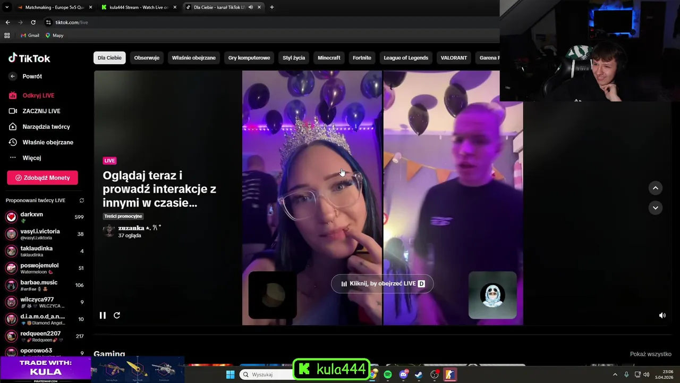Click the red LIVE badge
The image size is (680, 383).
click(x=109, y=161)
